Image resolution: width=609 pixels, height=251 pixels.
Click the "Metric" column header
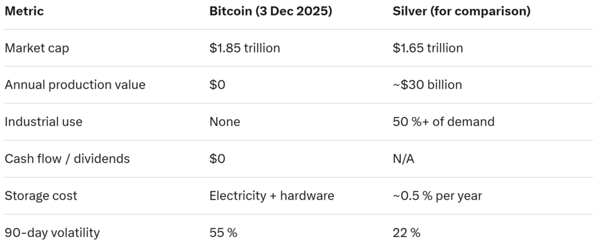24,11
